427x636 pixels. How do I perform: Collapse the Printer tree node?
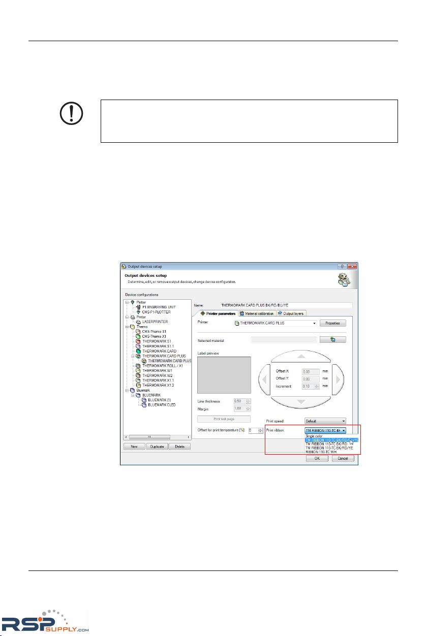tap(127, 317)
